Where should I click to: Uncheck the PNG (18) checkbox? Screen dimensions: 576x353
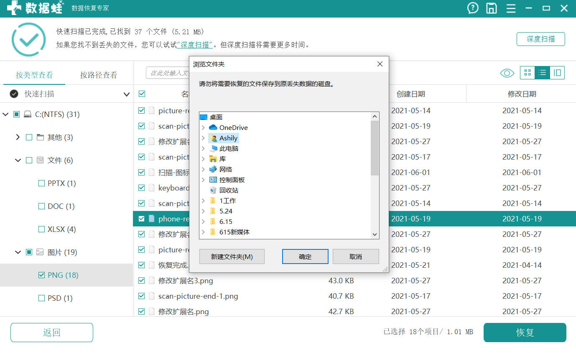click(x=41, y=275)
